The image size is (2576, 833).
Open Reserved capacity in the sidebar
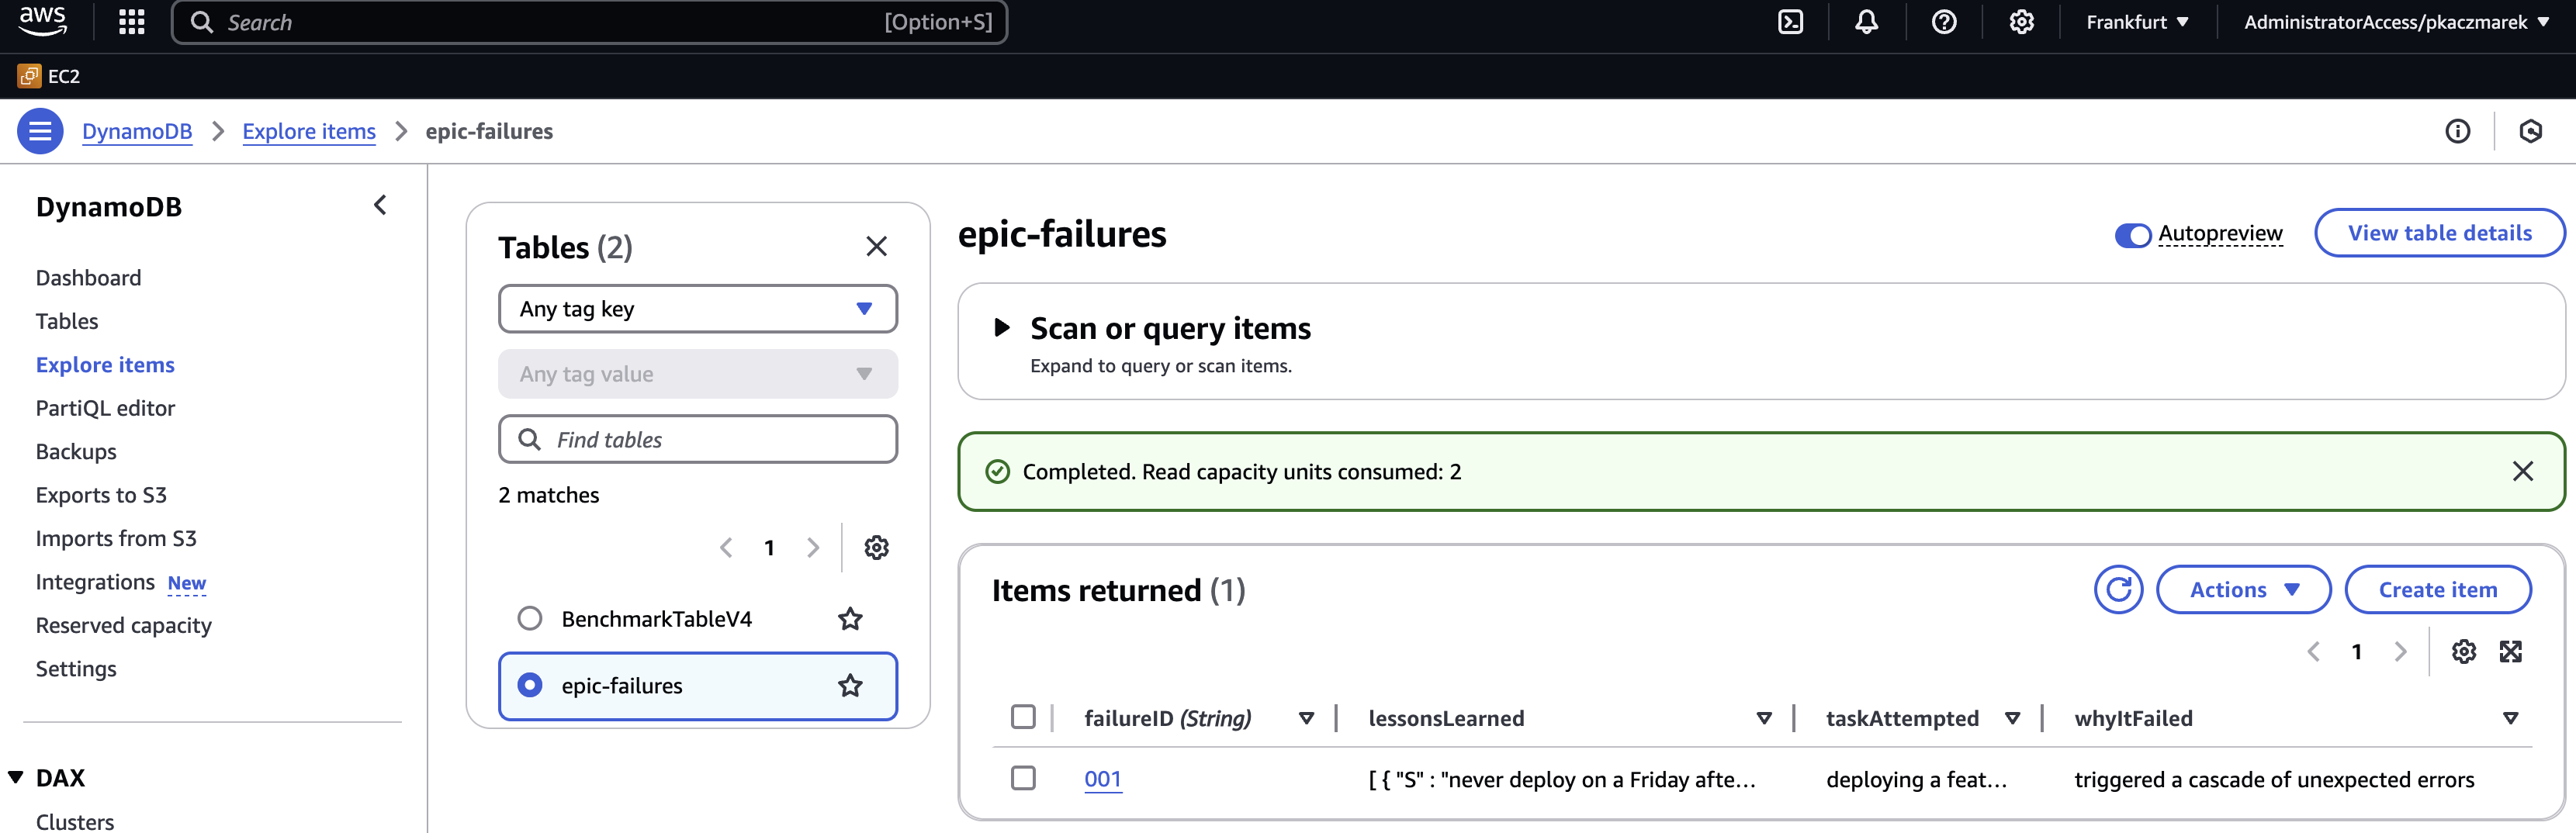tap(124, 626)
